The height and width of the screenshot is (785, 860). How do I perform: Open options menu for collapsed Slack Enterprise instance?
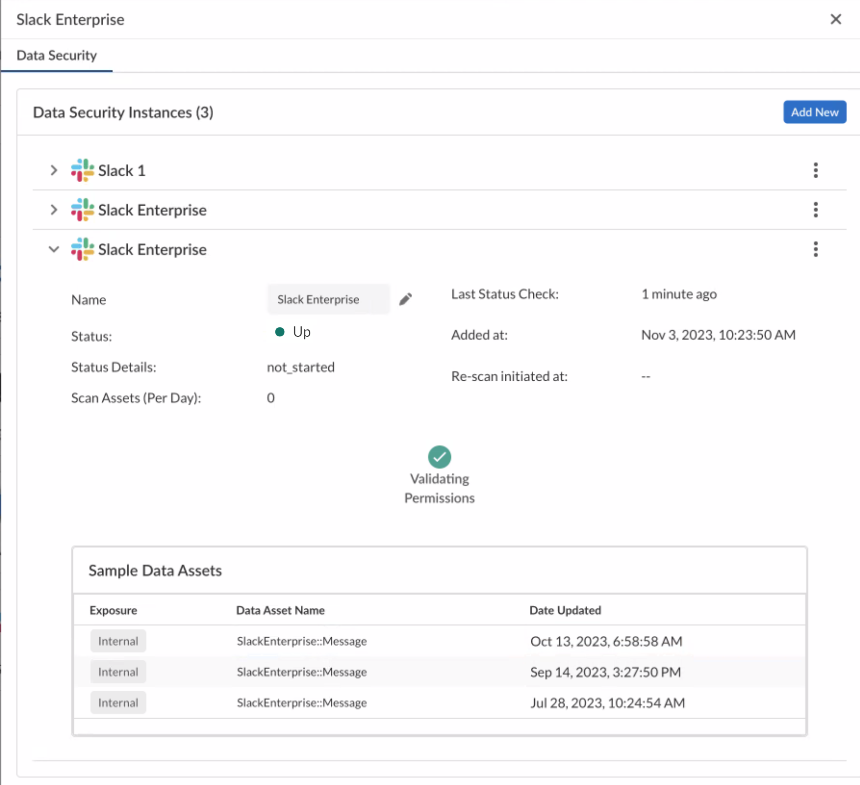[x=816, y=210]
